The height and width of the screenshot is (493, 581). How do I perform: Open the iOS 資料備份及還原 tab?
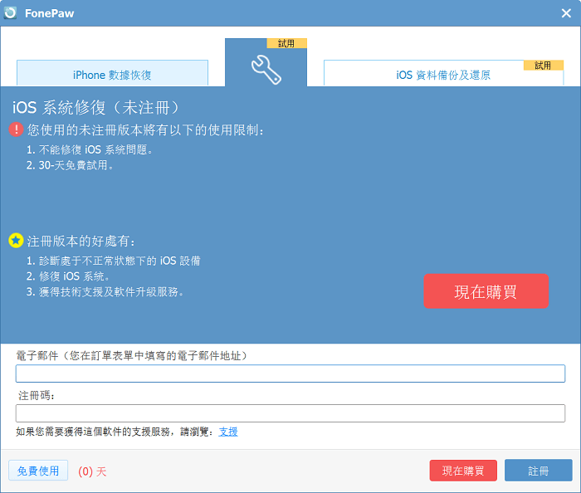(x=443, y=73)
